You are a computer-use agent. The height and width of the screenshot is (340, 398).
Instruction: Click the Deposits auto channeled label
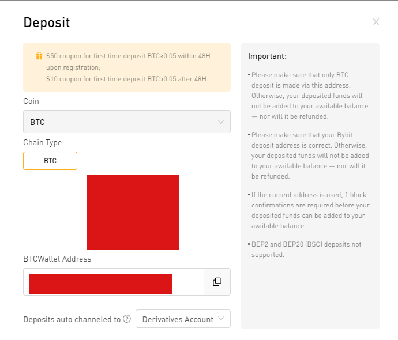click(72, 319)
